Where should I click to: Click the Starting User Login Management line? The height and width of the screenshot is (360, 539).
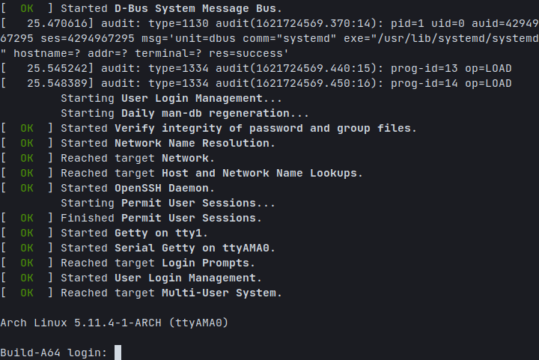pos(171,98)
